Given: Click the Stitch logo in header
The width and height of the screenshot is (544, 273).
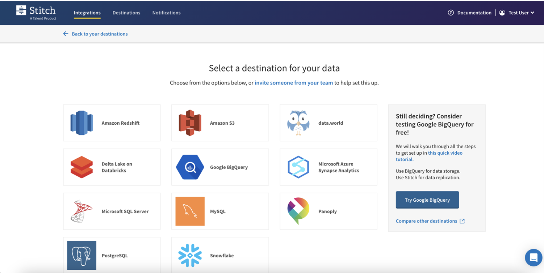Looking at the screenshot, I should (36, 13).
